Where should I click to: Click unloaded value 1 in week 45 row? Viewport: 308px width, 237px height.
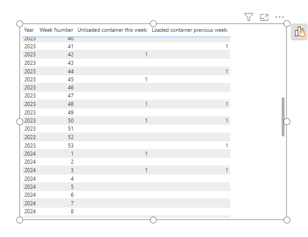tap(146, 79)
